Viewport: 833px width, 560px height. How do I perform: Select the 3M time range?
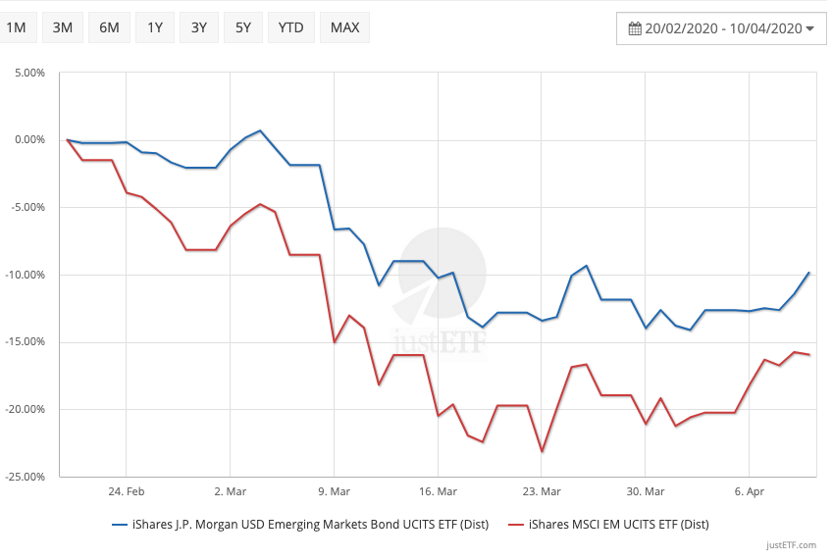click(63, 27)
